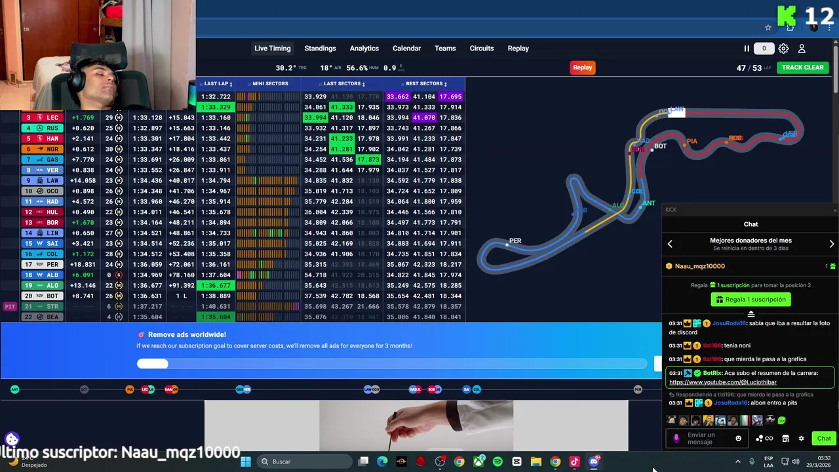Open the Analytics tab
The height and width of the screenshot is (472, 839).
tap(364, 49)
